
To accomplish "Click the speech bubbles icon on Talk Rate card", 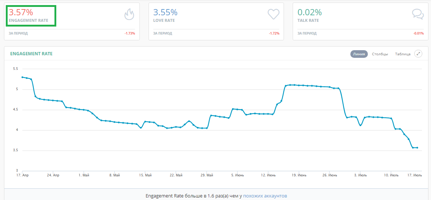I will (418, 14).
